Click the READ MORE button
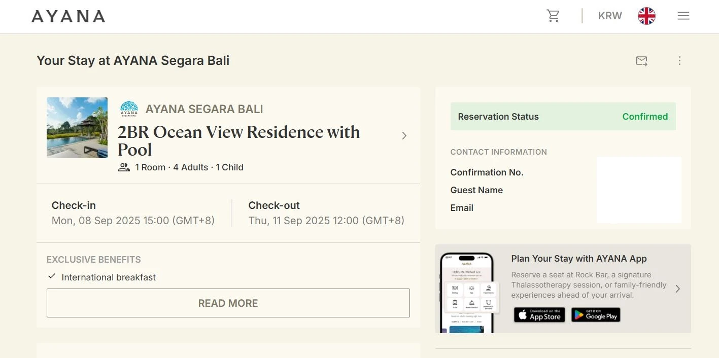The width and height of the screenshot is (719, 358). [228, 303]
